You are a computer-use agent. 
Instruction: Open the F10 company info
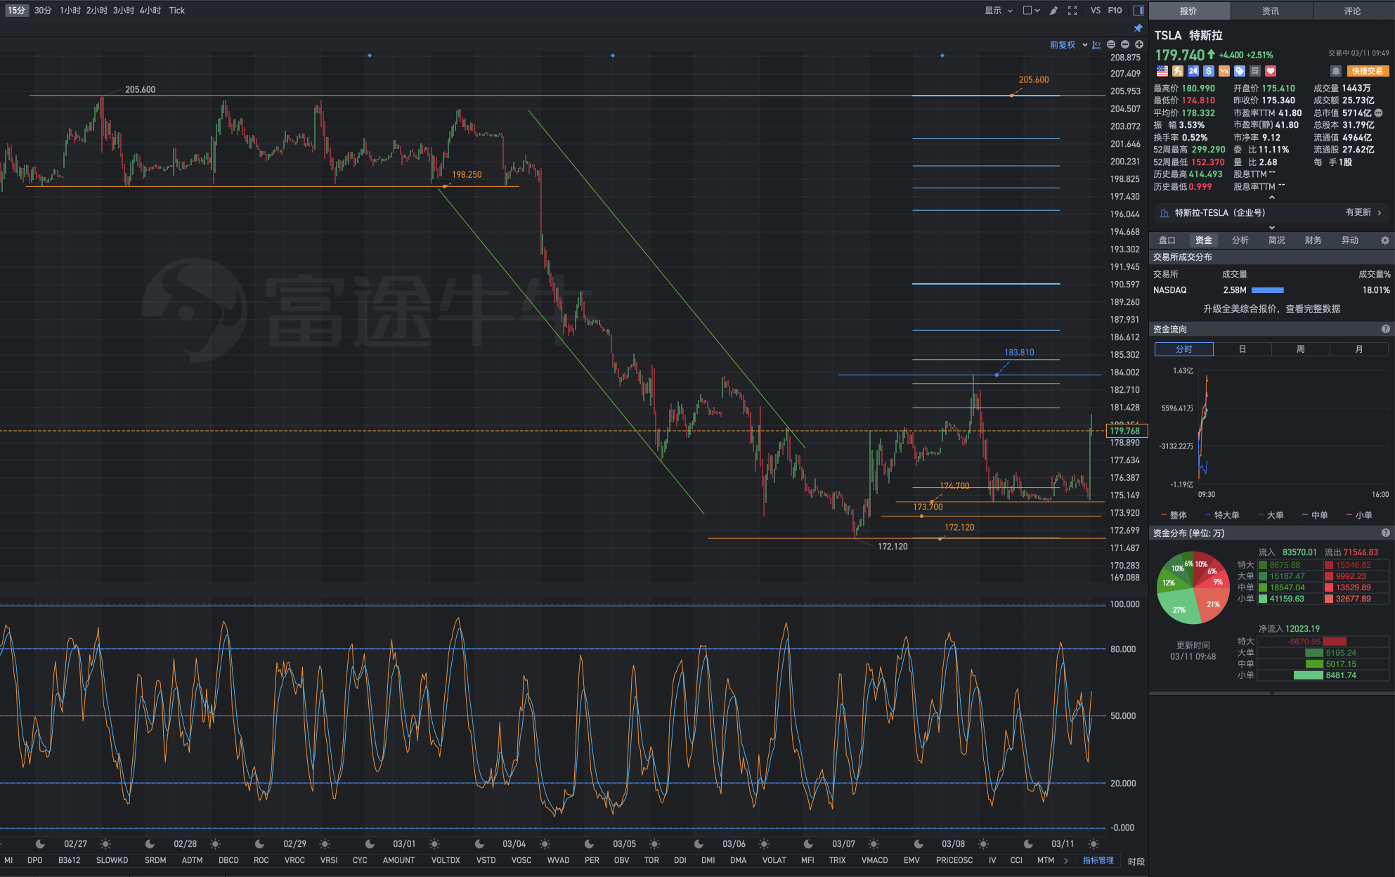click(x=1115, y=11)
